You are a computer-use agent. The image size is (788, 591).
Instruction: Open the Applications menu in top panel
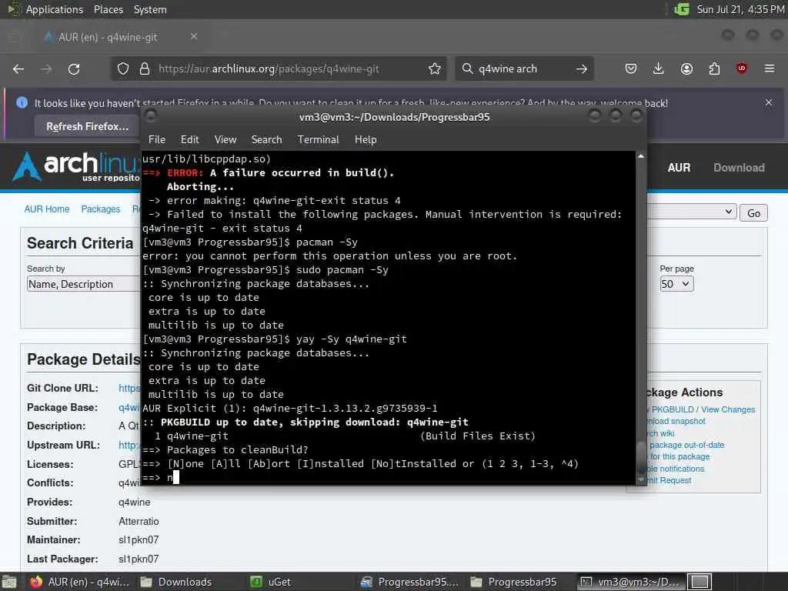click(55, 9)
